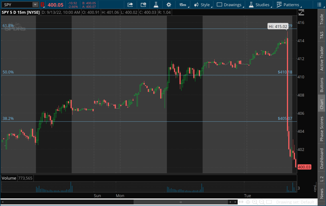
Task: Click the share chart arrow icon
Action: tap(130, 5)
